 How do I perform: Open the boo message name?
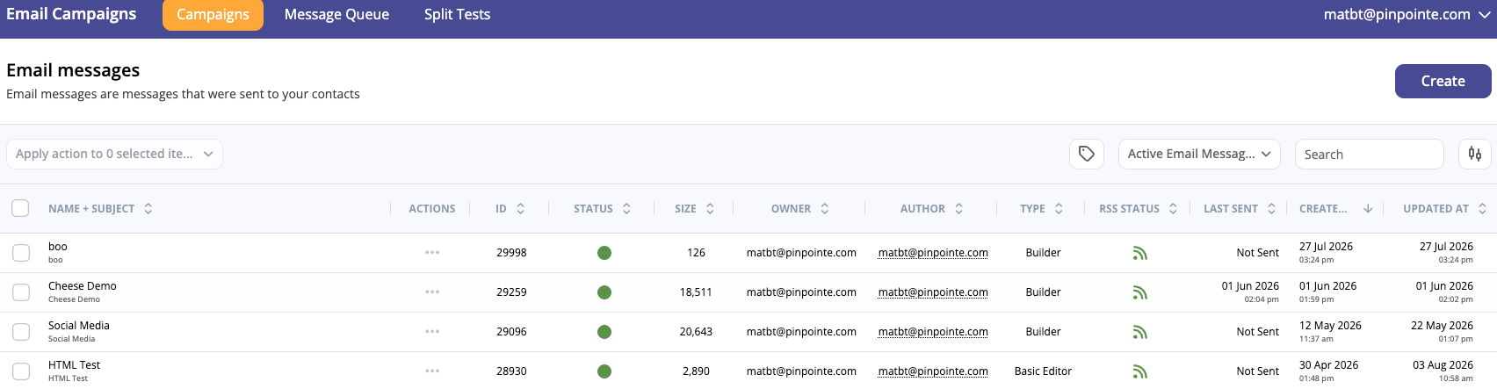click(x=58, y=247)
